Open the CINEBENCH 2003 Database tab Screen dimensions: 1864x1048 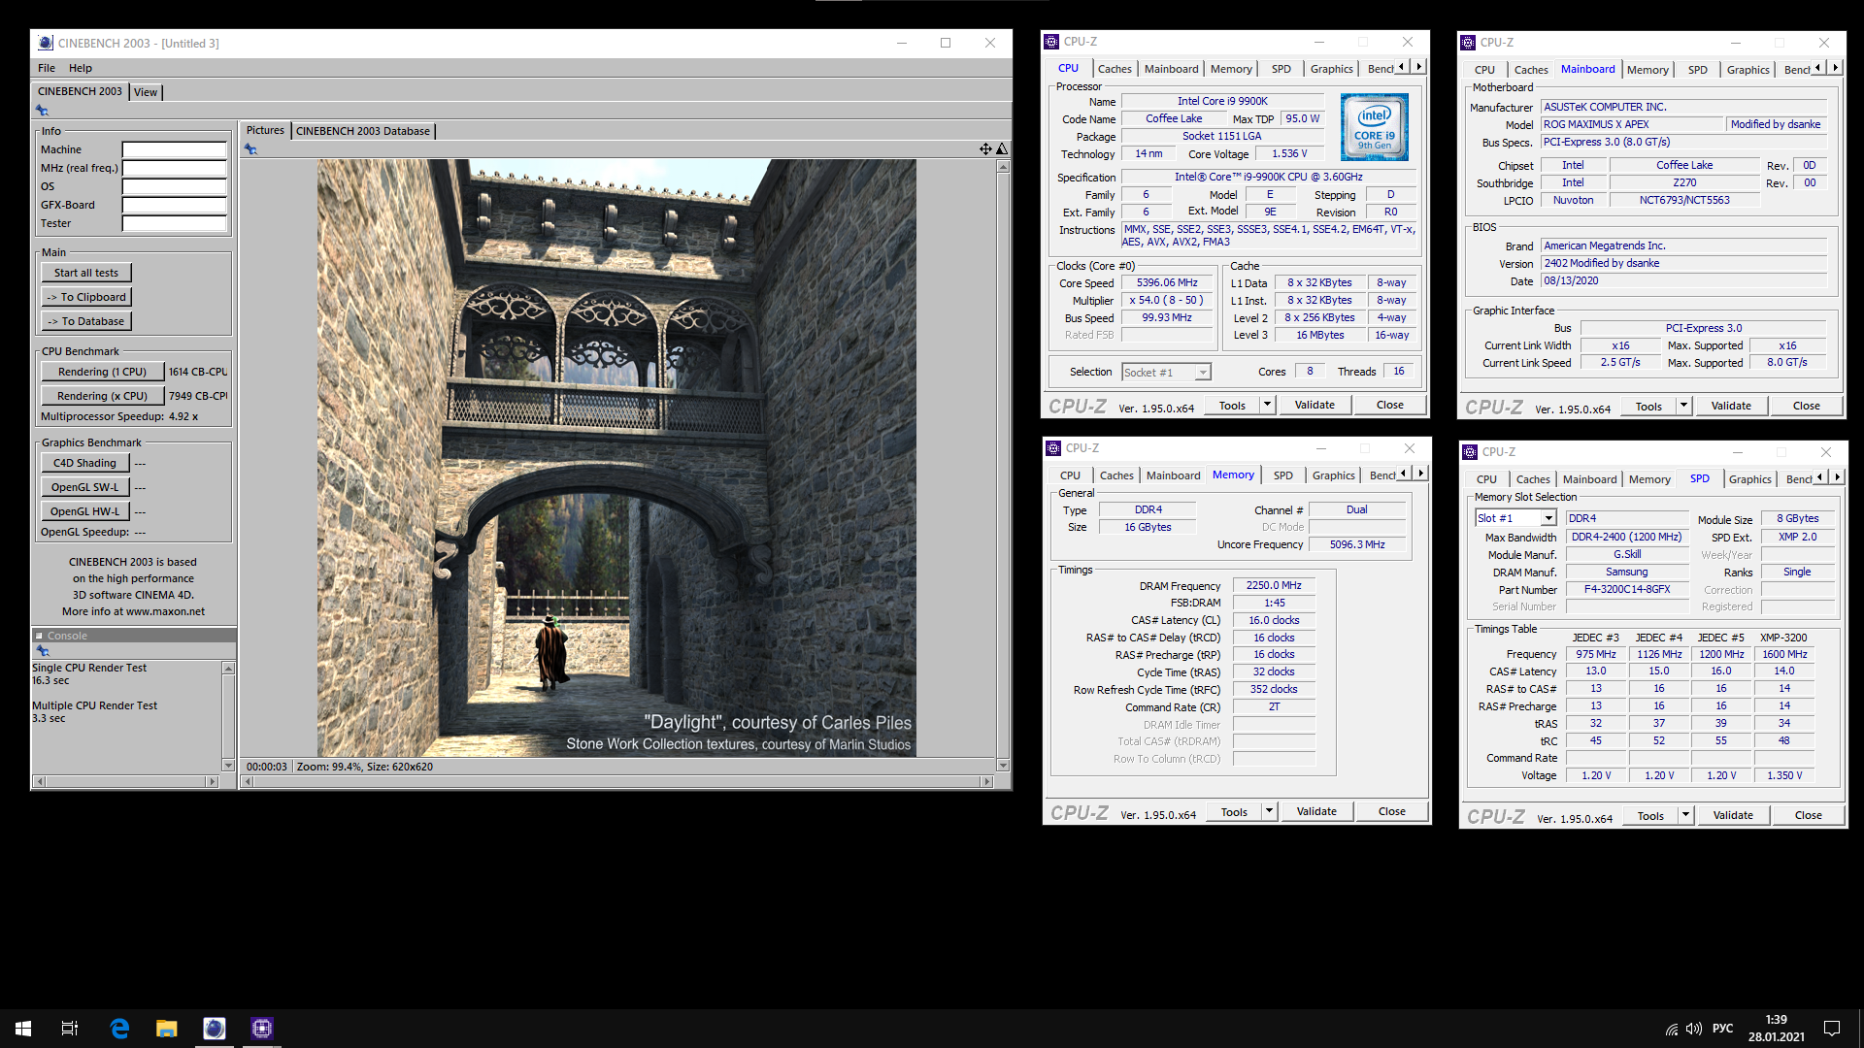pyautogui.click(x=363, y=131)
